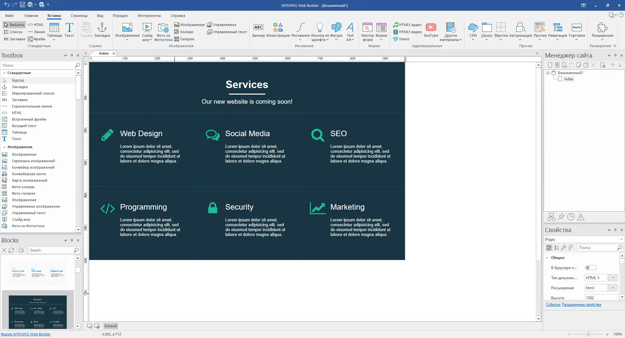Open the Расширение dropdown arrow
Image resolution: width=625 pixels, height=338 pixels.
click(613, 288)
